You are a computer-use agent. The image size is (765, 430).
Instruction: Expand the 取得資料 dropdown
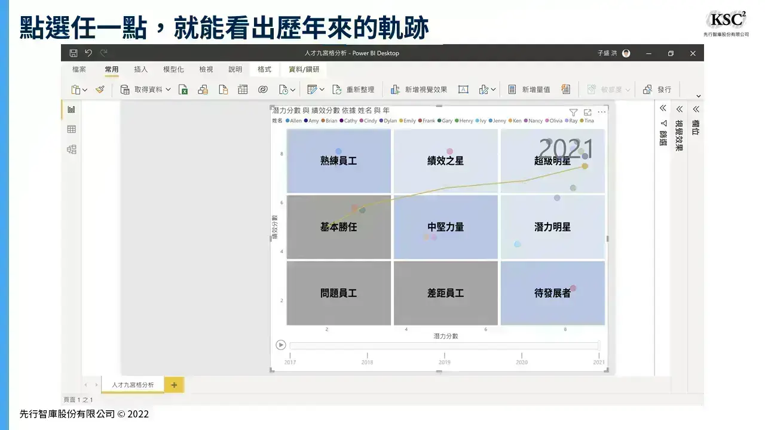pyautogui.click(x=168, y=90)
